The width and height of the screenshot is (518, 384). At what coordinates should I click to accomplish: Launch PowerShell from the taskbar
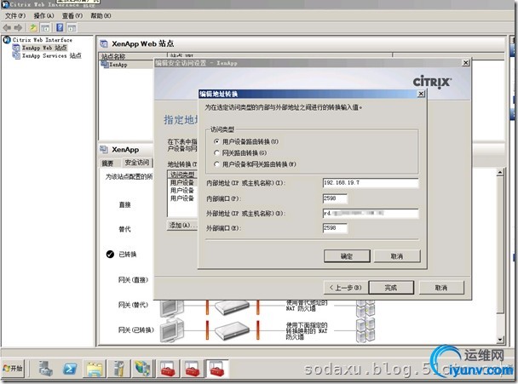[70, 369]
